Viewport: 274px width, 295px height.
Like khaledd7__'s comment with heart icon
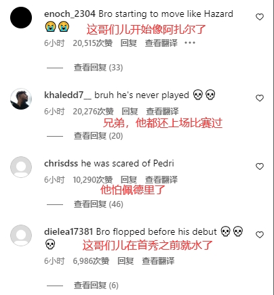(260, 98)
